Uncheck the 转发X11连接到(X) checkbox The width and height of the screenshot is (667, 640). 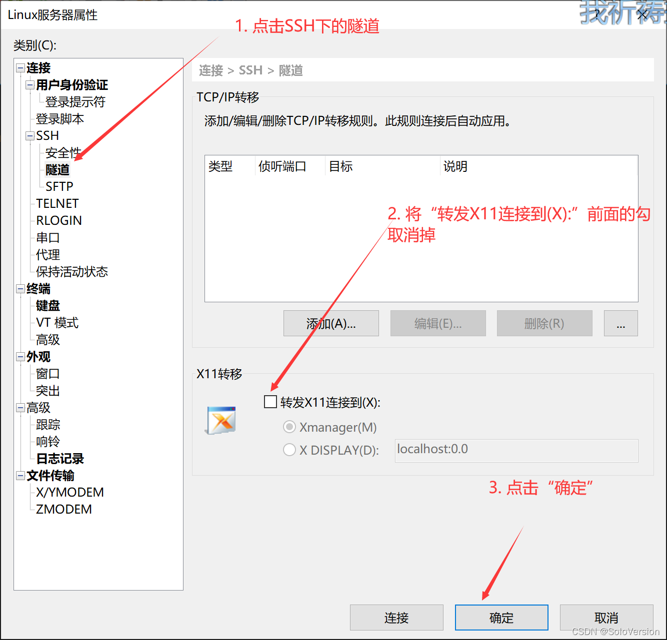click(270, 401)
